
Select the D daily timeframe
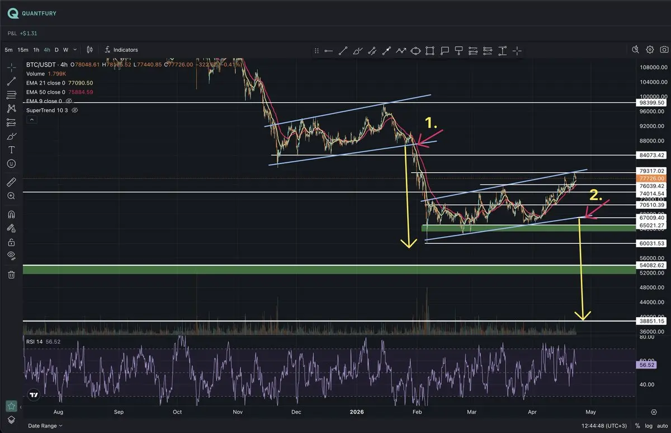coord(56,50)
